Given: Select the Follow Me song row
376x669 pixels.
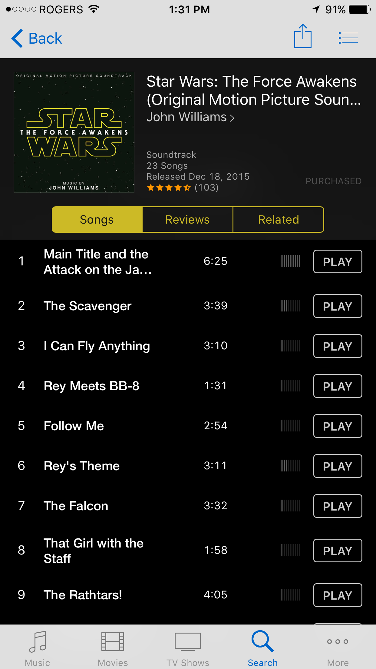Looking at the screenshot, I should point(195,426).
